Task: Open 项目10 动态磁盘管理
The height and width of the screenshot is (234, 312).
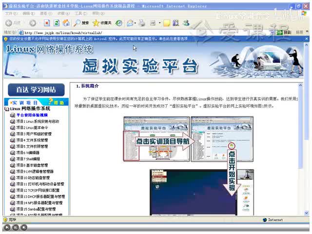Action: pos(33,177)
